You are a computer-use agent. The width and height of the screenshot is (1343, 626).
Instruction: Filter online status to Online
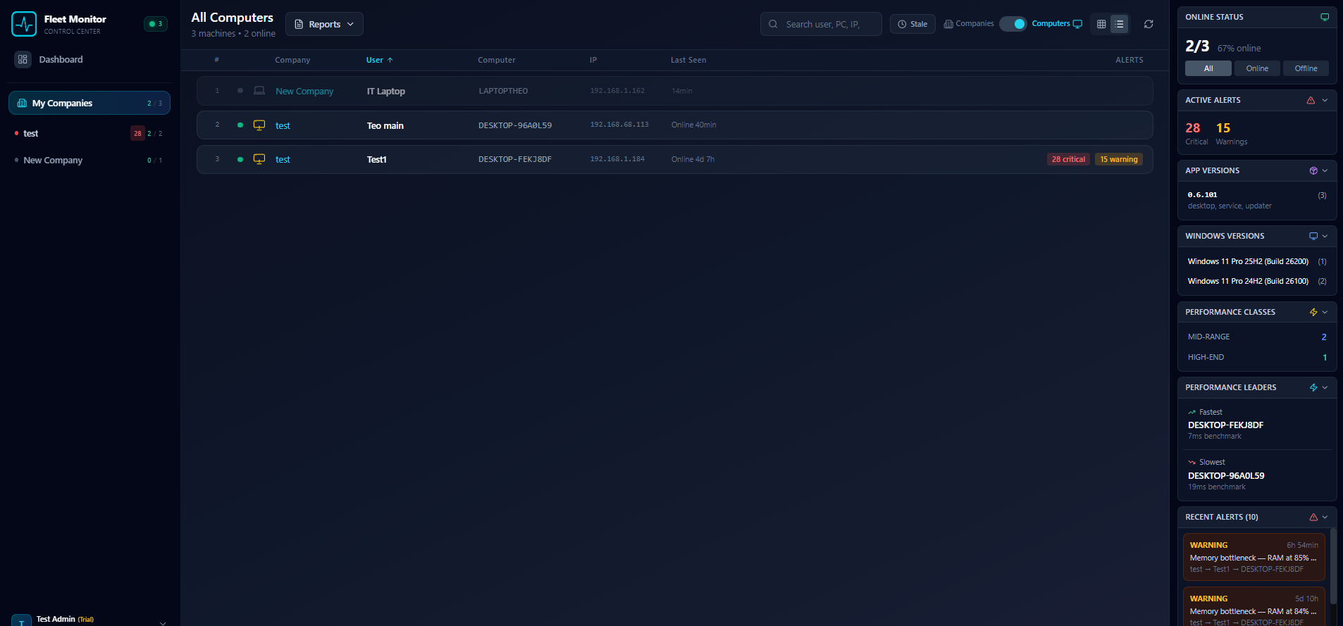click(1257, 68)
